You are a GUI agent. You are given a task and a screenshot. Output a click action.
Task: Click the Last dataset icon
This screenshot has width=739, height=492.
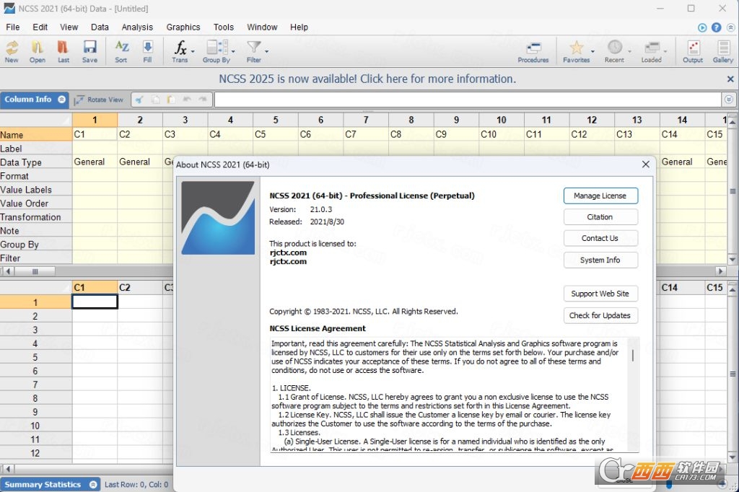tap(64, 51)
